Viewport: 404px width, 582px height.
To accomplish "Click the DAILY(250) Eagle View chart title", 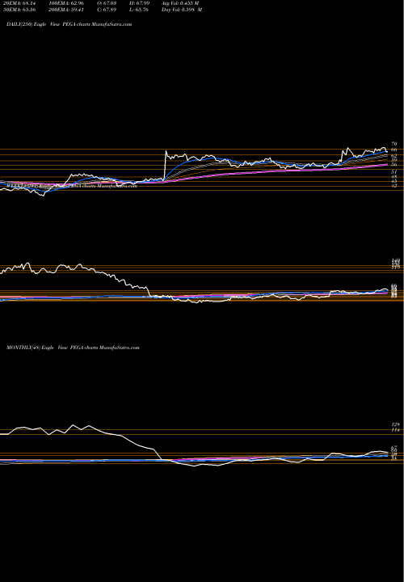I will click(69, 24).
